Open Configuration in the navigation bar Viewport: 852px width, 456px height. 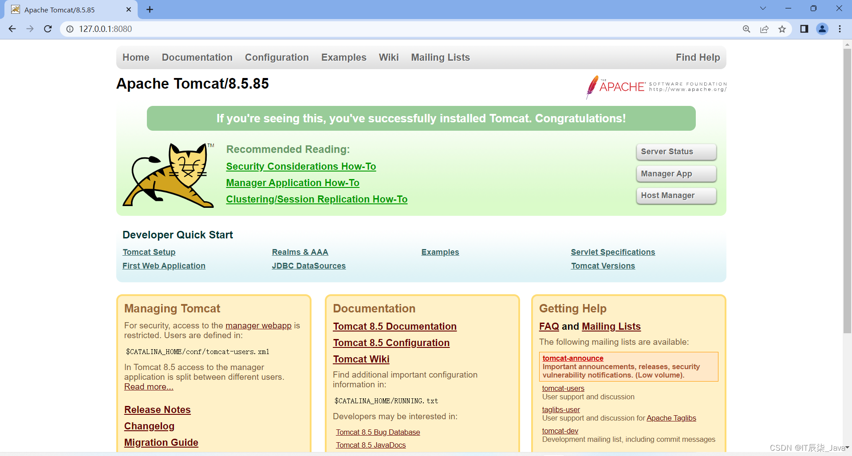(277, 58)
